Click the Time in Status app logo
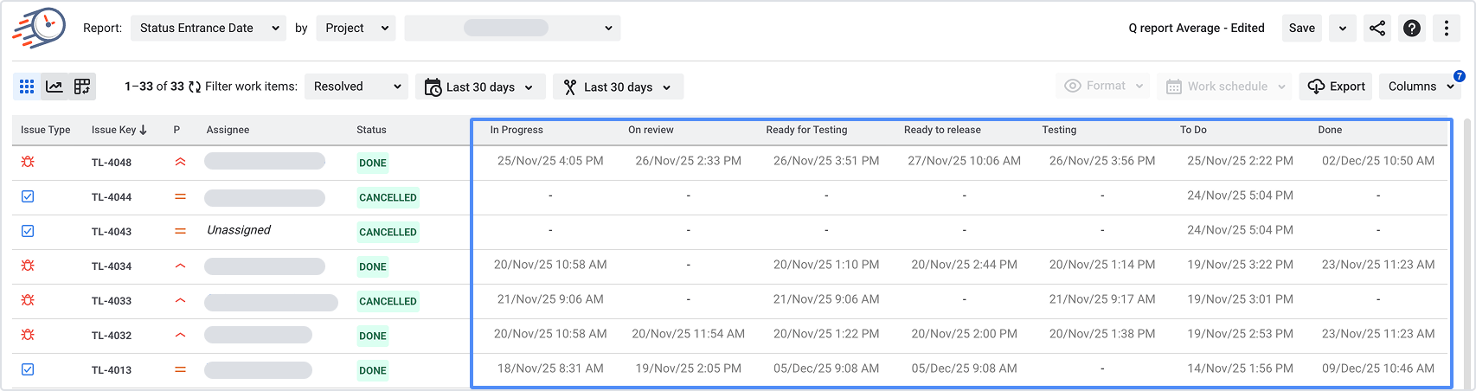The image size is (1476, 391). (40, 28)
